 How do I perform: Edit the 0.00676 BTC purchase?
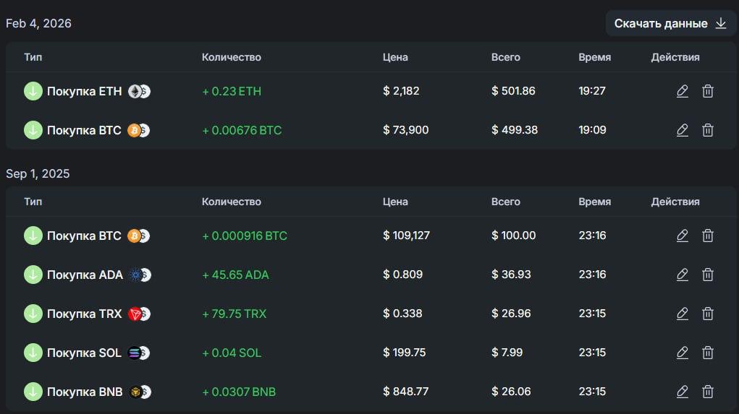tap(682, 130)
